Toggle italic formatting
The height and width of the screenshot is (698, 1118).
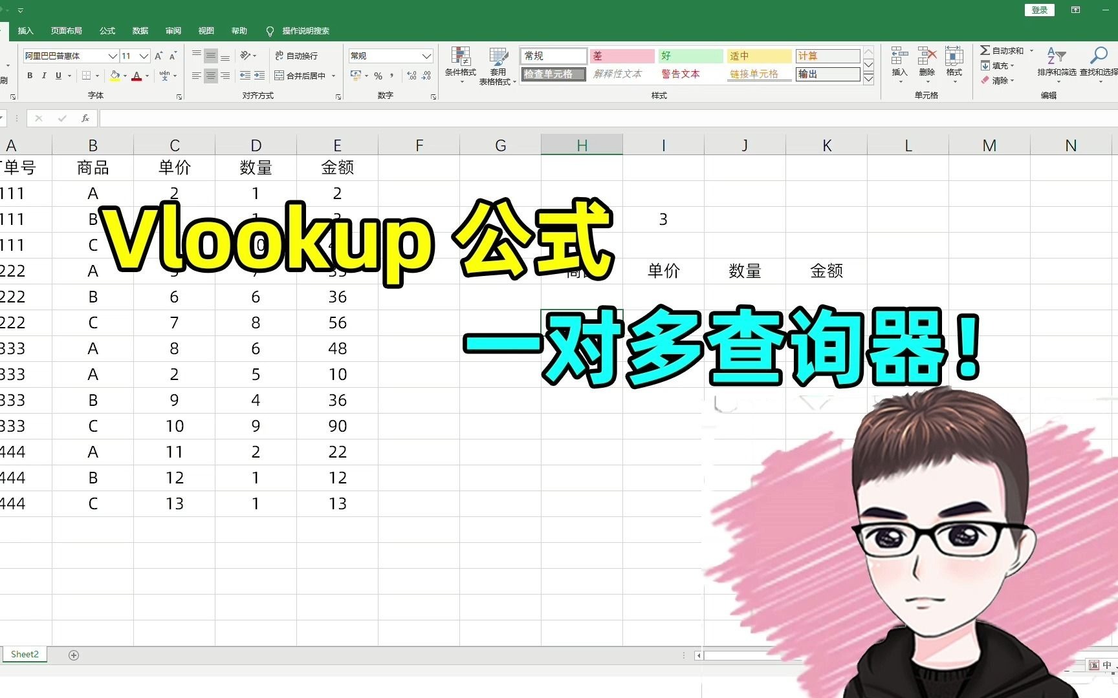point(43,76)
